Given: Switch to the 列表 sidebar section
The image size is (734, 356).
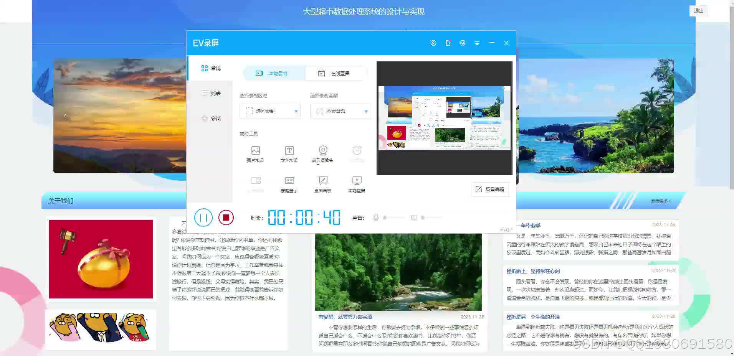Looking at the screenshot, I should coord(210,93).
